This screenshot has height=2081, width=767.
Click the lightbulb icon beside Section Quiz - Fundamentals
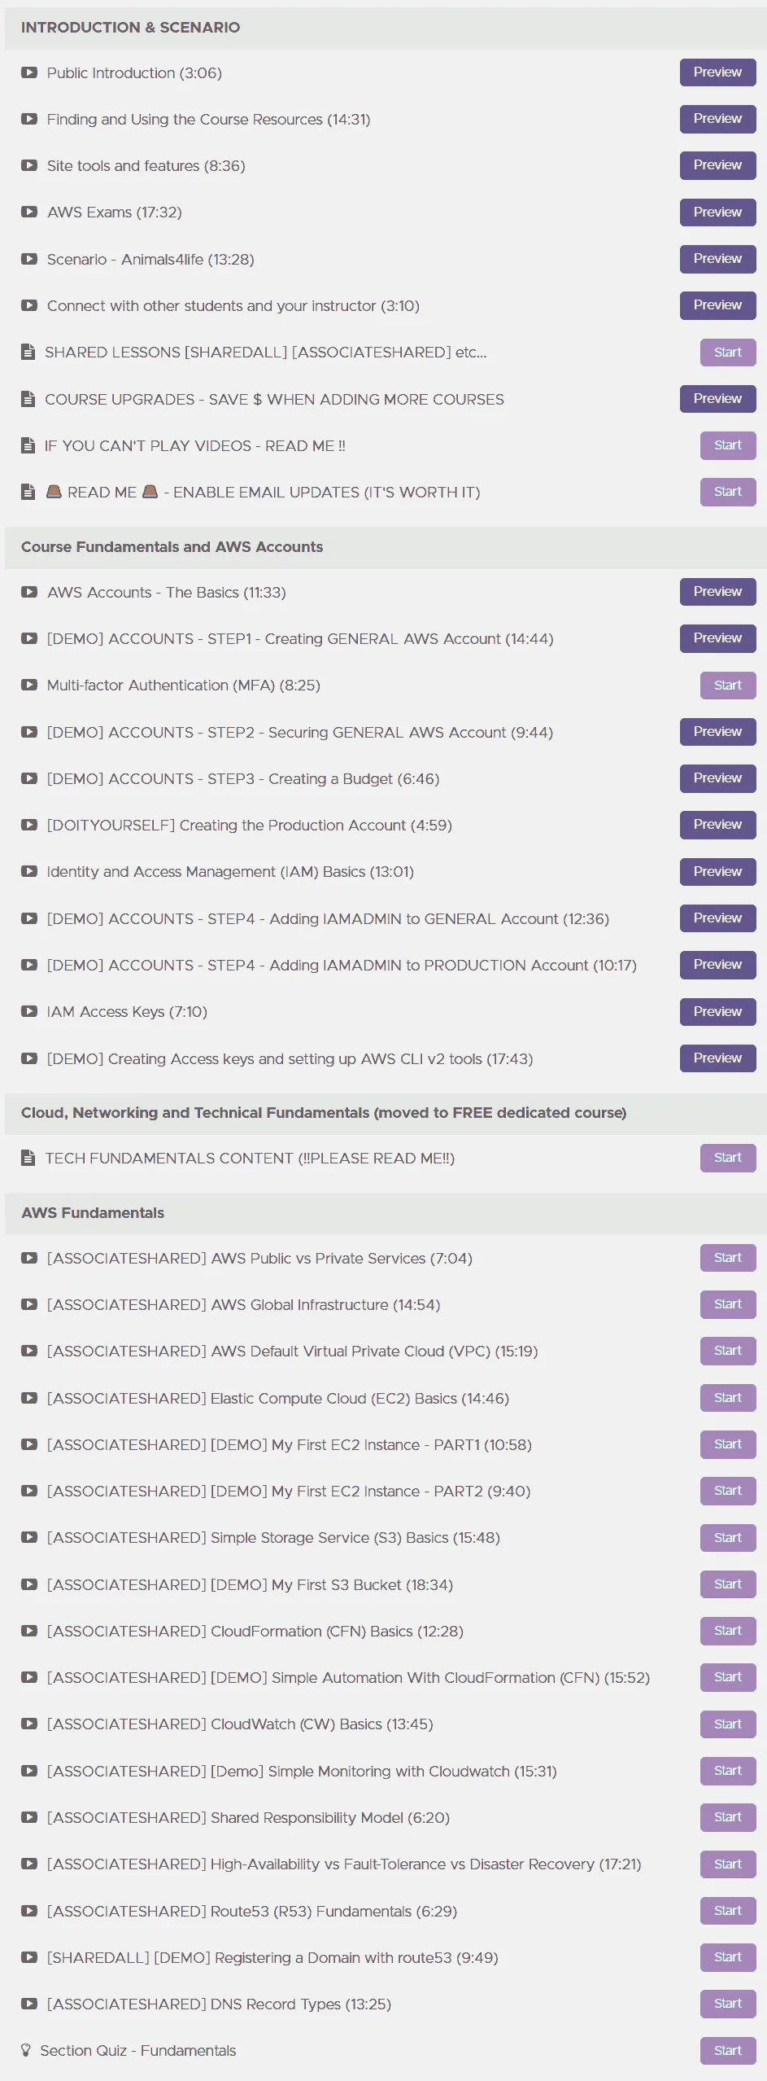pyautogui.click(x=26, y=2050)
